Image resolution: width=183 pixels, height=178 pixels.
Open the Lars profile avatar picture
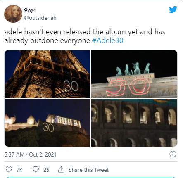13,14
